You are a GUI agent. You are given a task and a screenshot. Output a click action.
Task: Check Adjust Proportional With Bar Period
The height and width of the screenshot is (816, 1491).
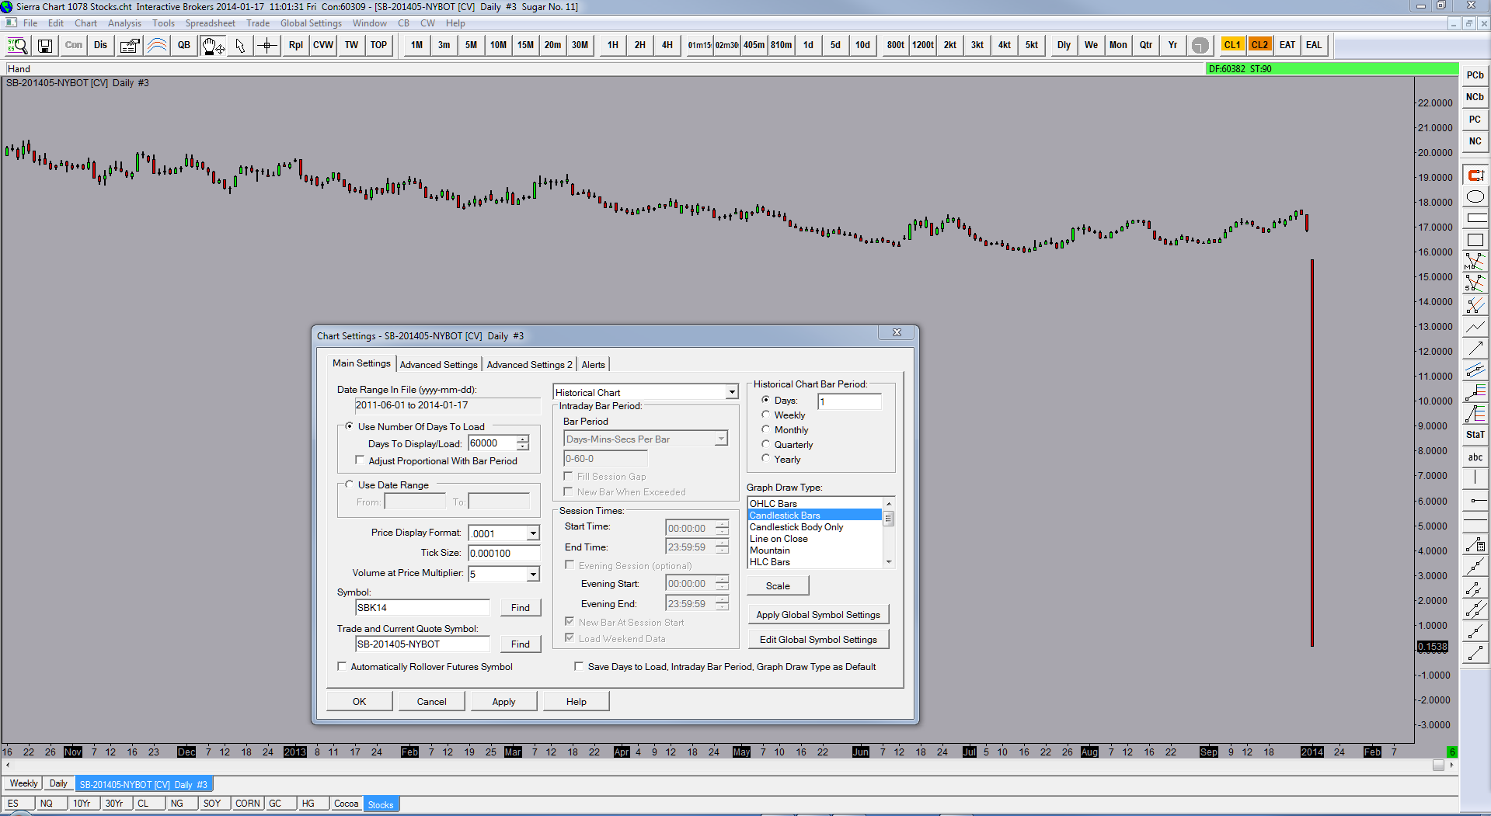[x=360, y=460]
